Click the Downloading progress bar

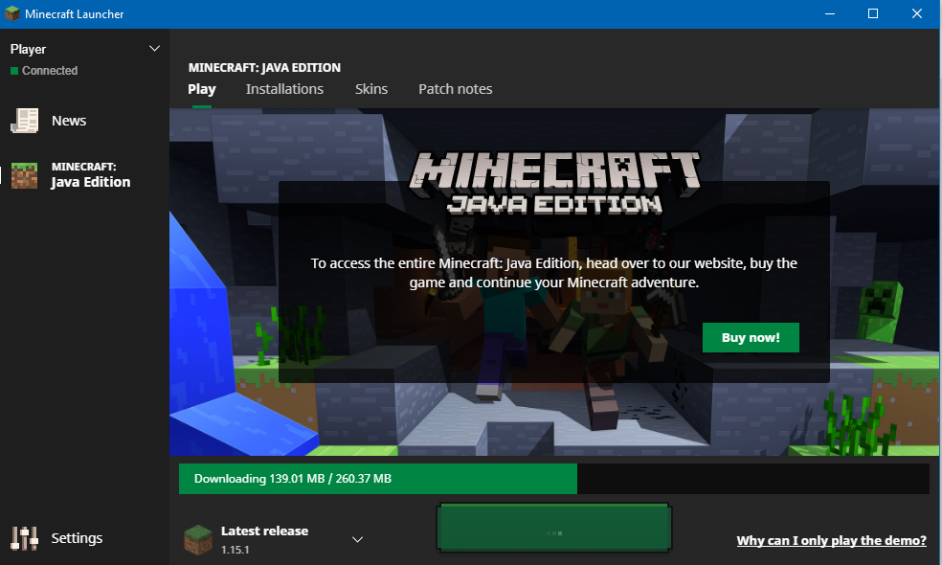coord(553,479)
